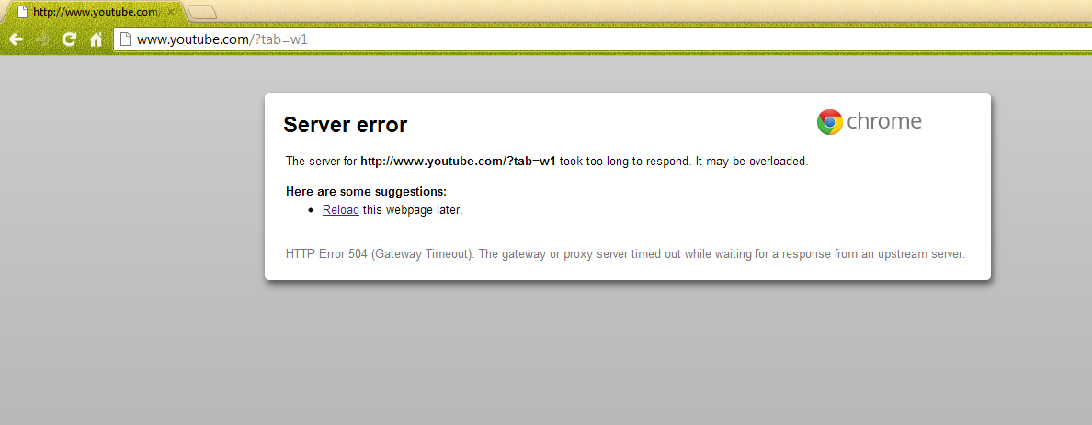Select the http://www.youtube.com tab

94,12
